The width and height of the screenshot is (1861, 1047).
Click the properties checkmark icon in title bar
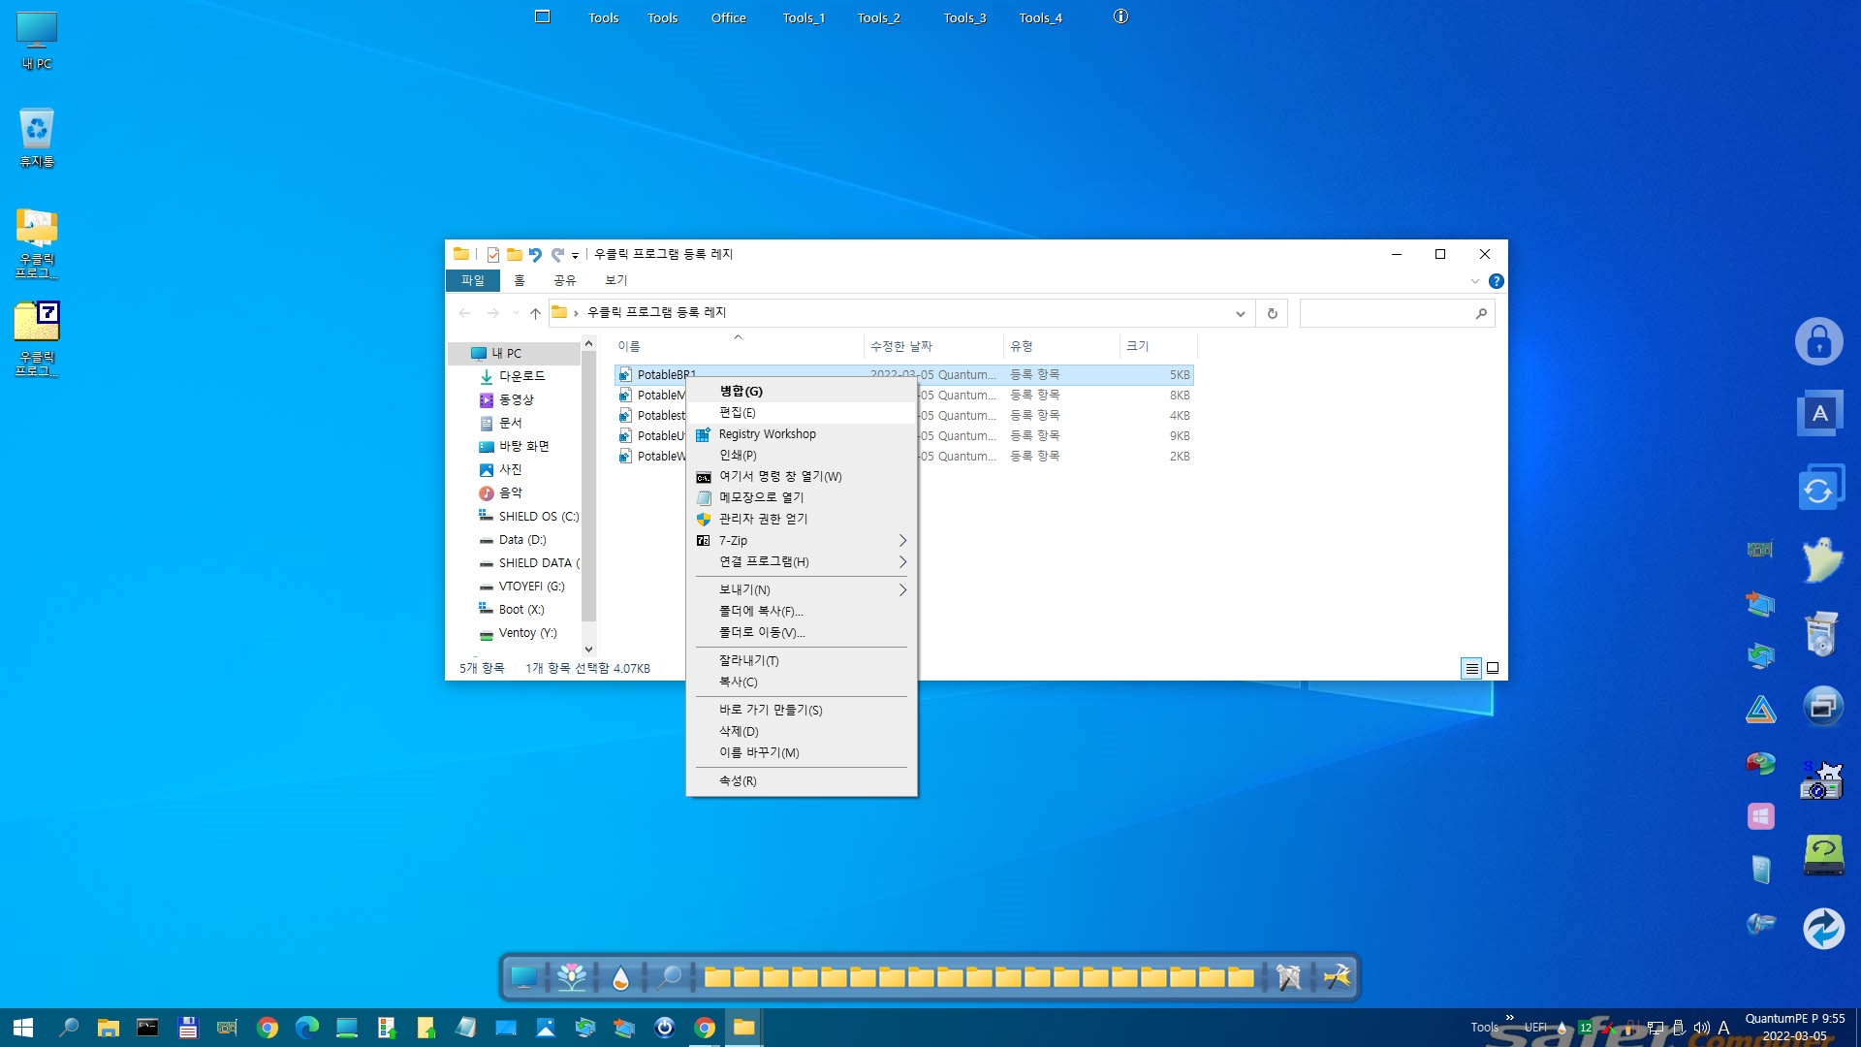[493, 254]
